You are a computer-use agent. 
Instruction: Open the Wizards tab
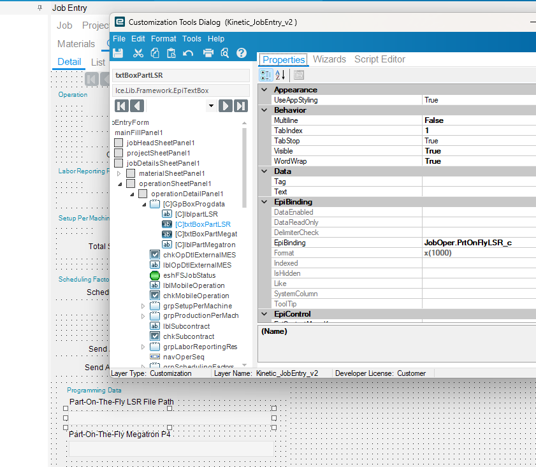point(330,59)
